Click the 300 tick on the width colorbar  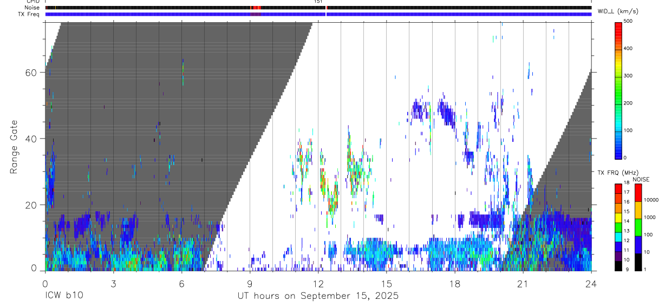coord(628,76)
